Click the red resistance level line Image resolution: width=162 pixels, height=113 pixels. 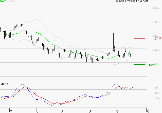(140, 38)
